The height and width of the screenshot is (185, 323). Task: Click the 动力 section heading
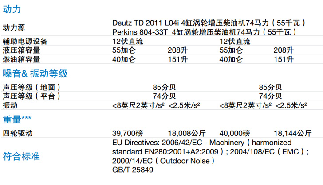tap(12, 8)
